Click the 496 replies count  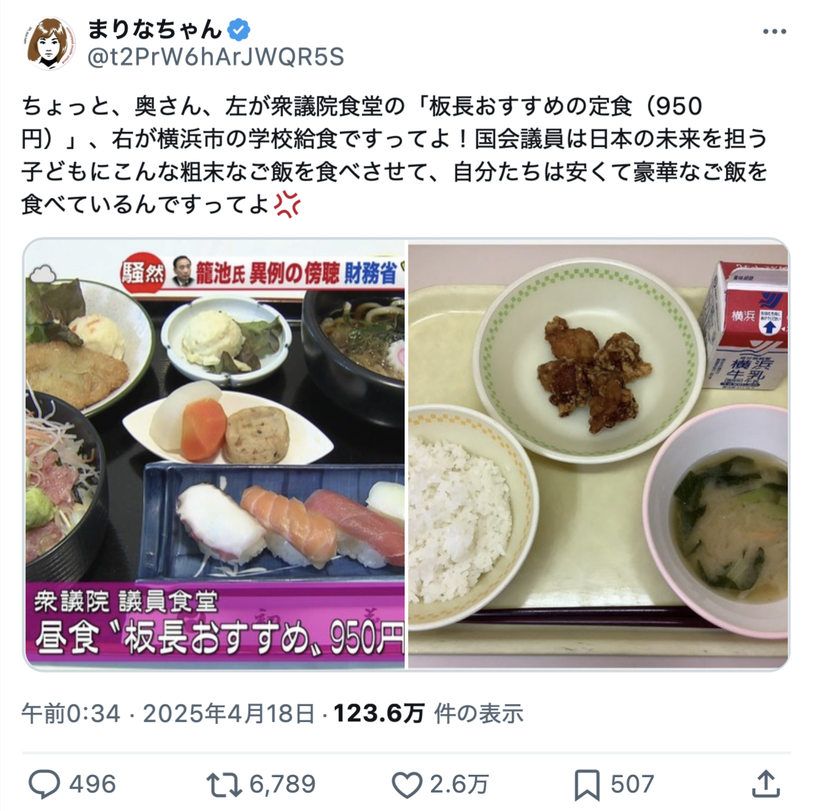[x=93, y=785]
